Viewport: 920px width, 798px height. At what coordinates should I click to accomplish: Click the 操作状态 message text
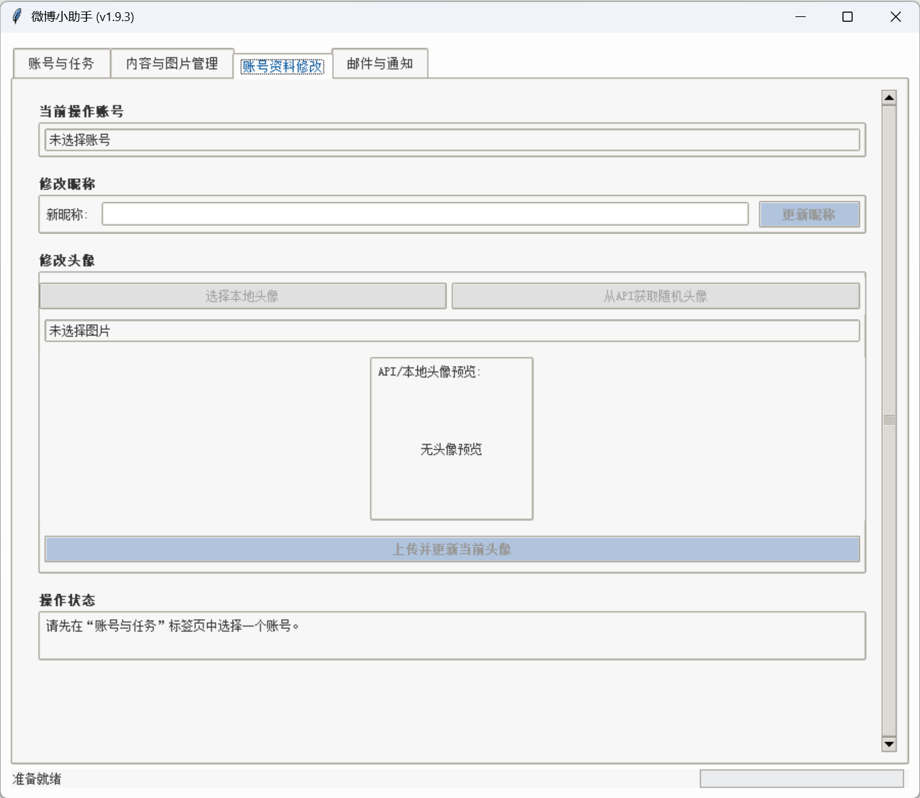(x=173, y=626)
